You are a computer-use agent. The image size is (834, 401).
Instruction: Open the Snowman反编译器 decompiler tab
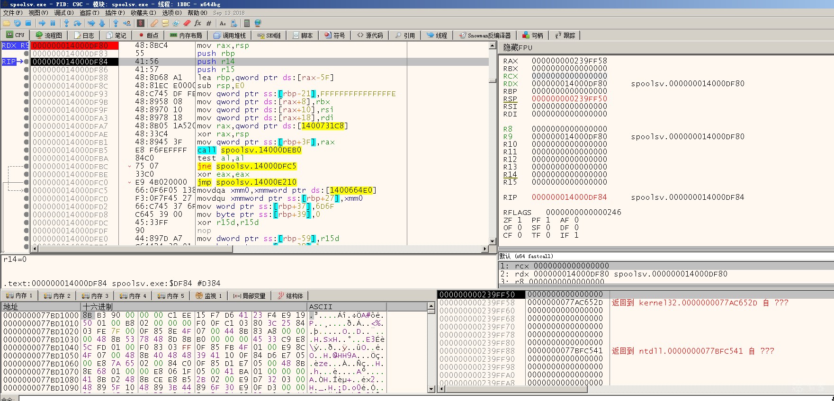[x=485, y=36]
